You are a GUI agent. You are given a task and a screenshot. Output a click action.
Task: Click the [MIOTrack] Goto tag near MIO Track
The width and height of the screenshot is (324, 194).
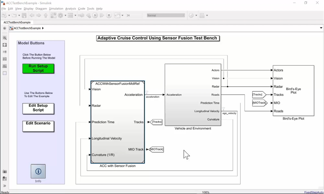[x=156, y=149]
